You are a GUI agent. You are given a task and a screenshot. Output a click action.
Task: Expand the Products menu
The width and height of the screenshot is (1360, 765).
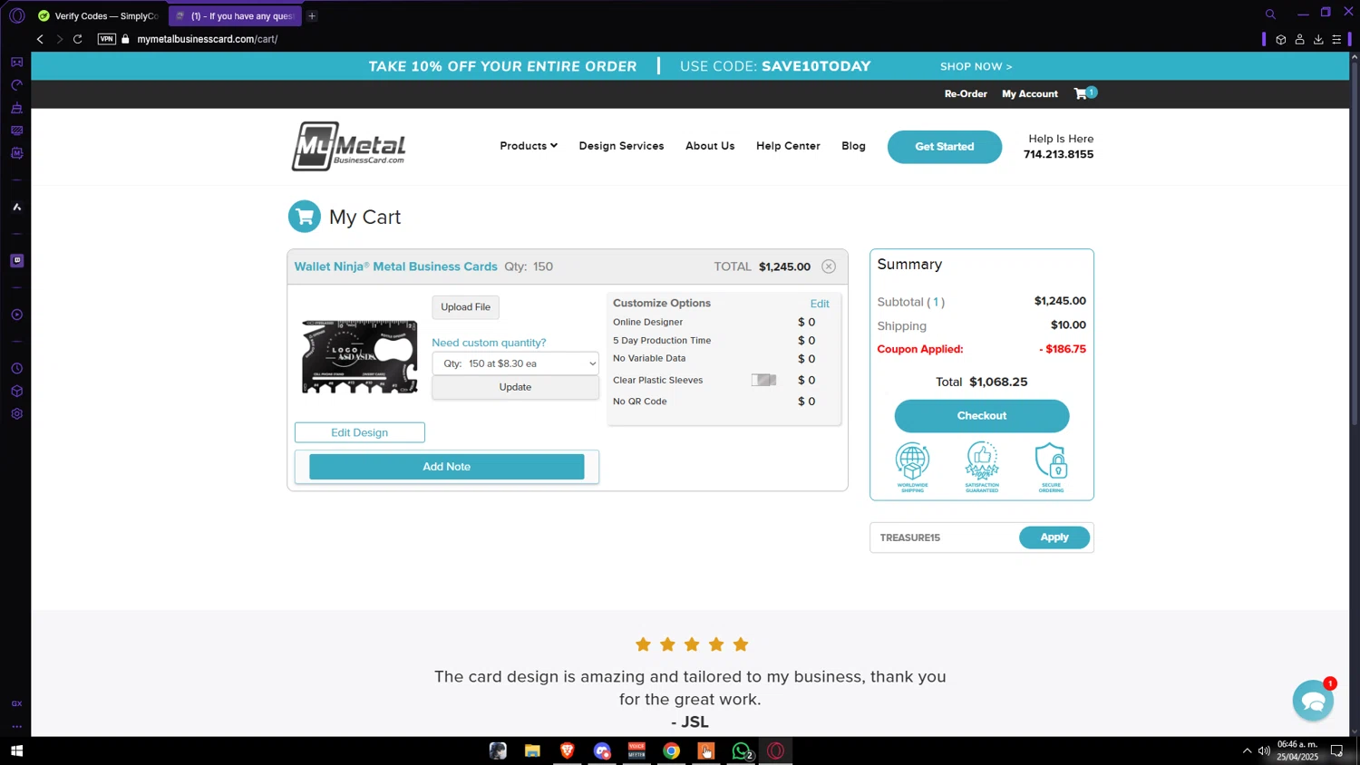pos(529,146)
